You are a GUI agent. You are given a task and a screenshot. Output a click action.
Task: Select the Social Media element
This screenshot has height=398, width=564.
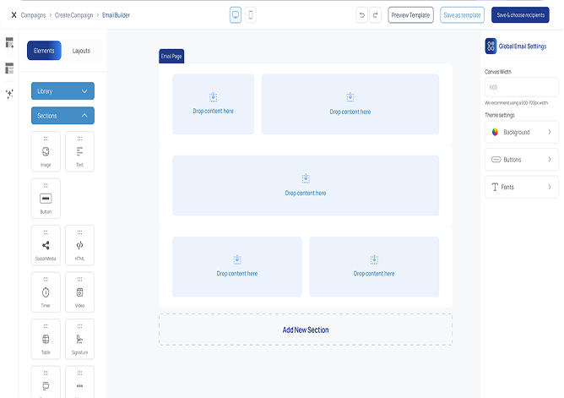tap(46, 245)
